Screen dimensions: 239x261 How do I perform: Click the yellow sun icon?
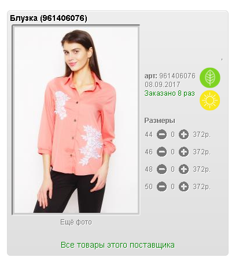(210, 100)
